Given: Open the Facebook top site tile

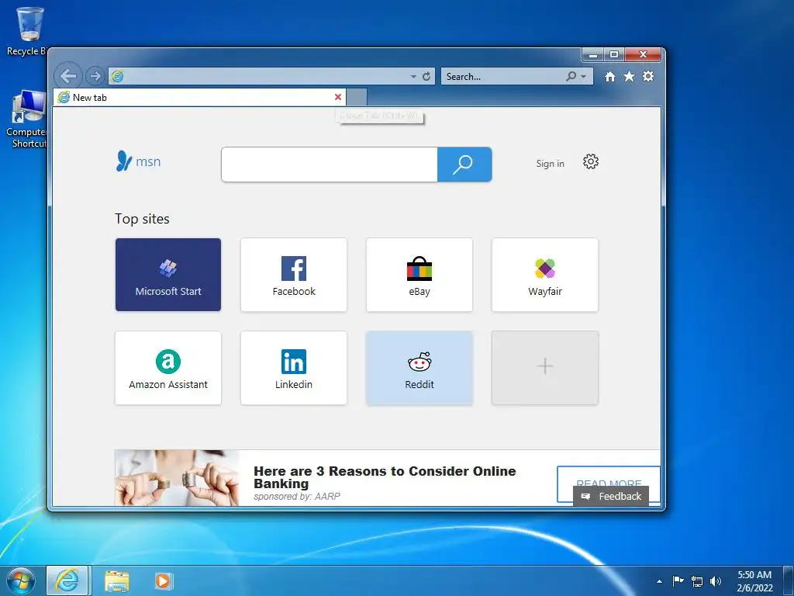Looking at the screenshot, I should click(294, 275).
